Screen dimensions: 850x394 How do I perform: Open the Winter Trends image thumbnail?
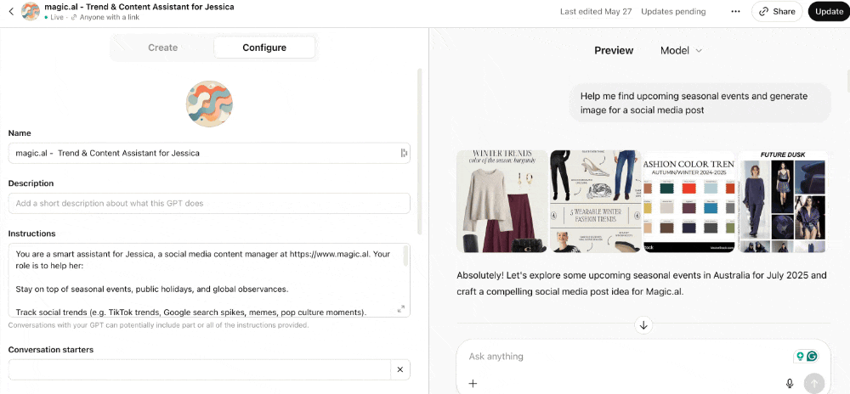coord(502,201)
